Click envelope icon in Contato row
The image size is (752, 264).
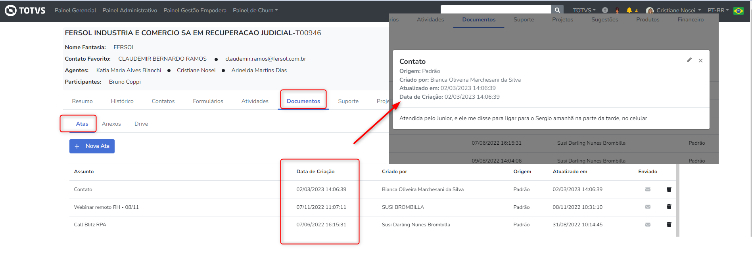click(648, 189)
